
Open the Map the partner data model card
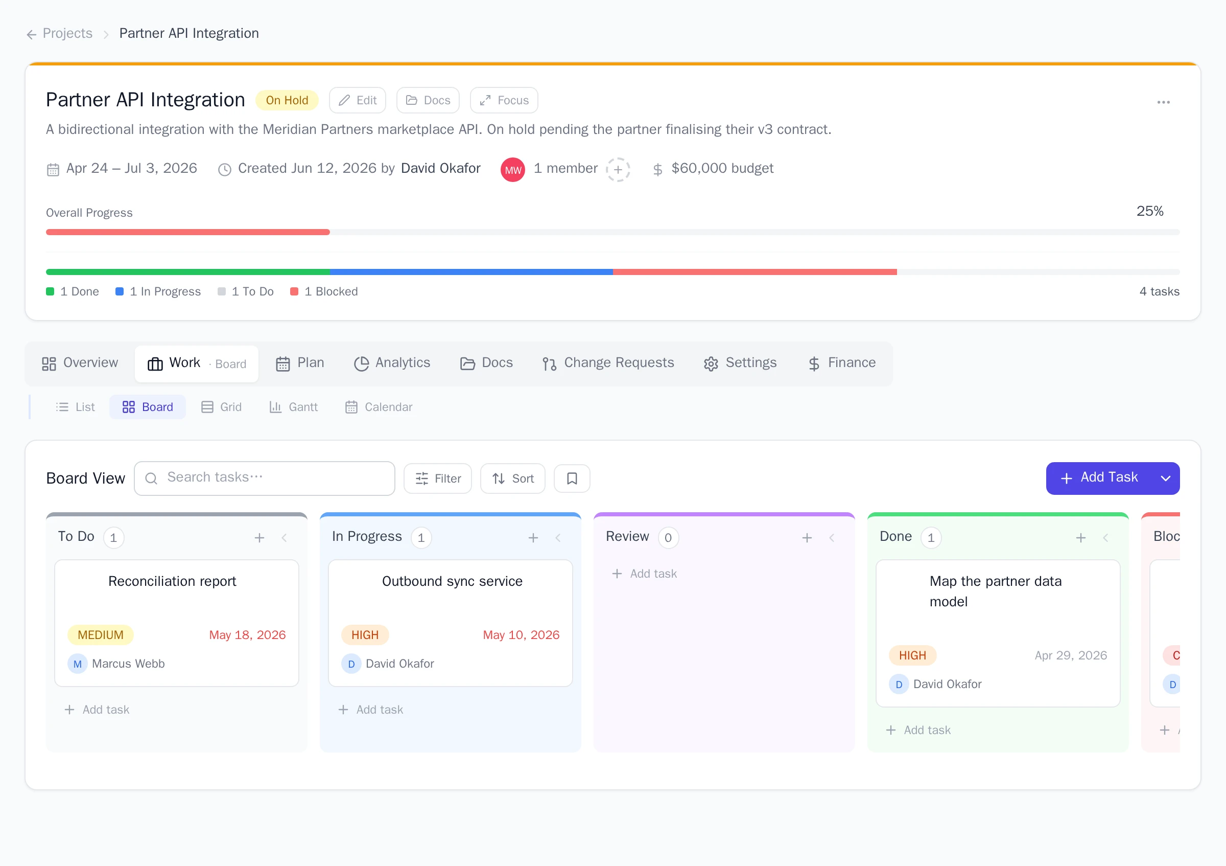point(998,633)
